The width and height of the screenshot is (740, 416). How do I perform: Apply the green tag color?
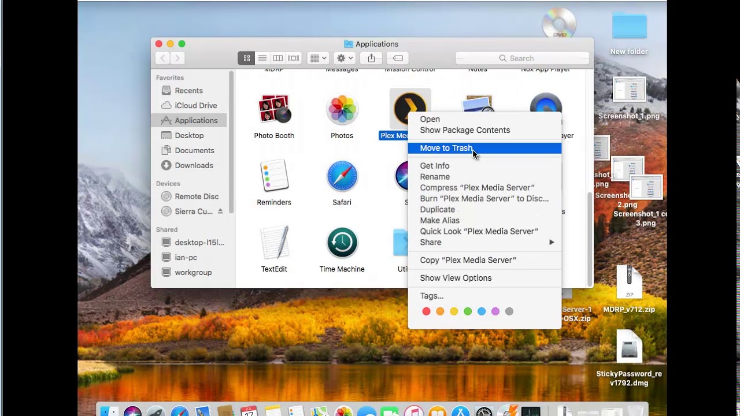pos(468,311)
